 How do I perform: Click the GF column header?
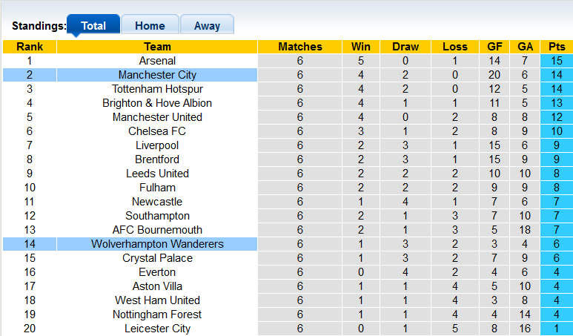(x=495, y=47)
